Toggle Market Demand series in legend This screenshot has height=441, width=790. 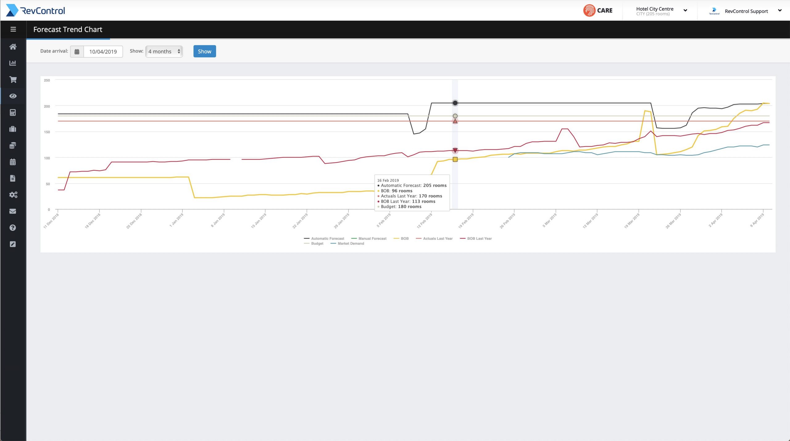pyautogui.click(x=347, y=243)
